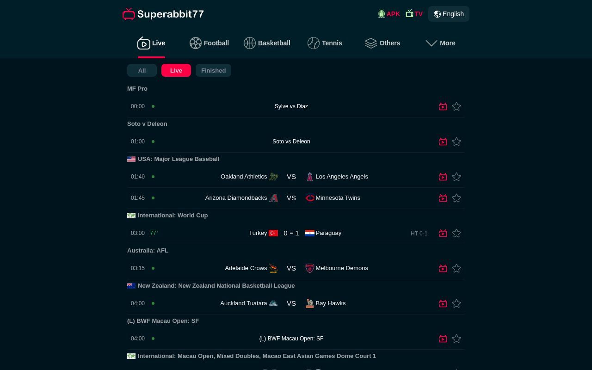The width and height of the screenshot is (592, 370).
Task: Click the Melbourne Demons logo
Action: tap(310, 268)
